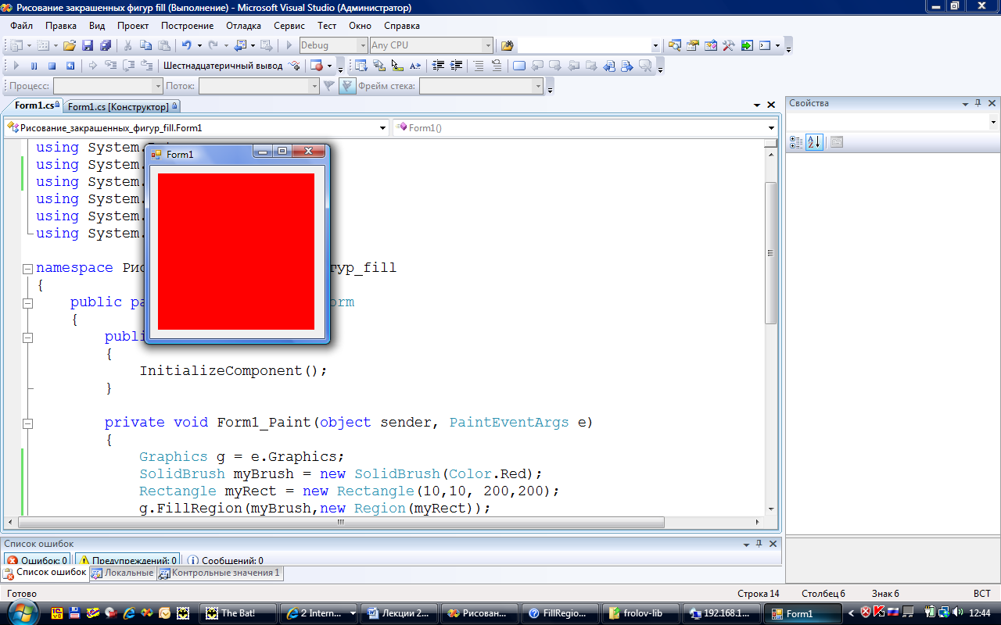Open the breakpoints window icon
This screenshot has width=1001, height=625.
click(x=316, y=66)
